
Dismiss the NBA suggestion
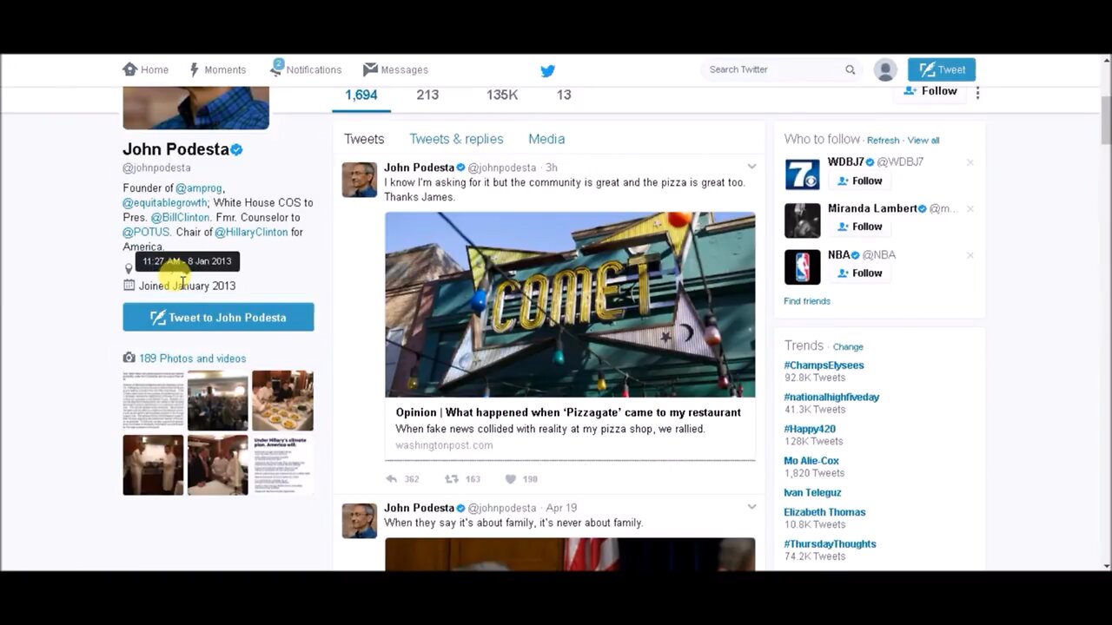tap(970, 255)
